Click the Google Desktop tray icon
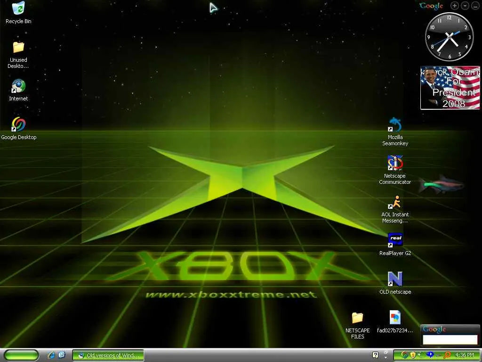Screen dimensions: 482x362 coord(404,355)
